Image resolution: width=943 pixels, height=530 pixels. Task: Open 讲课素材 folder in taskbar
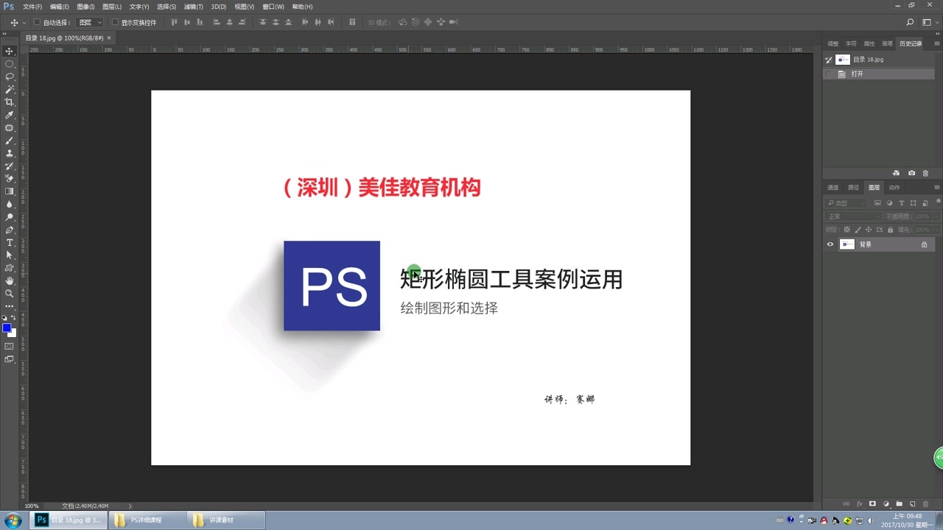coord(225,520)
